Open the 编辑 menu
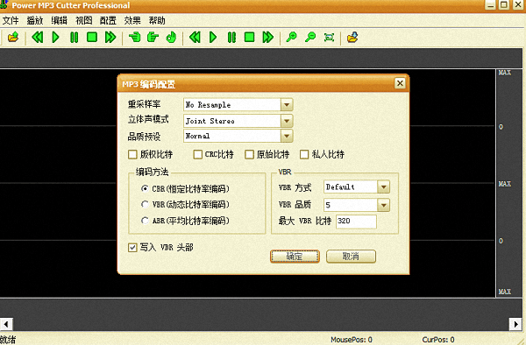 tap(59, 21)
